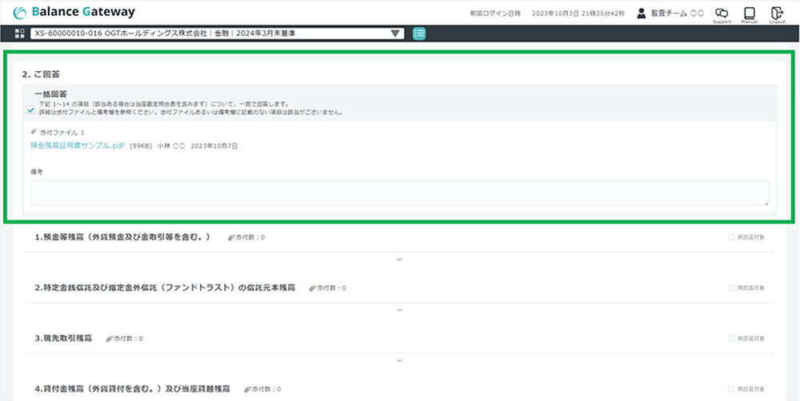The width and height of the screenshot is (800, 401).
Task: Check 再回答対象 for 3.現先取引残高
Action: coord(731,338)
